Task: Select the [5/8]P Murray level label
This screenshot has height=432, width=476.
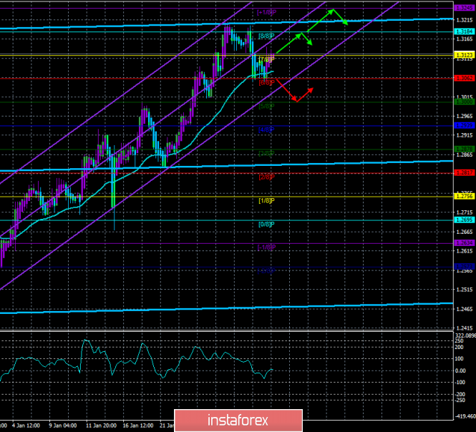Action: tap(266, 106)
